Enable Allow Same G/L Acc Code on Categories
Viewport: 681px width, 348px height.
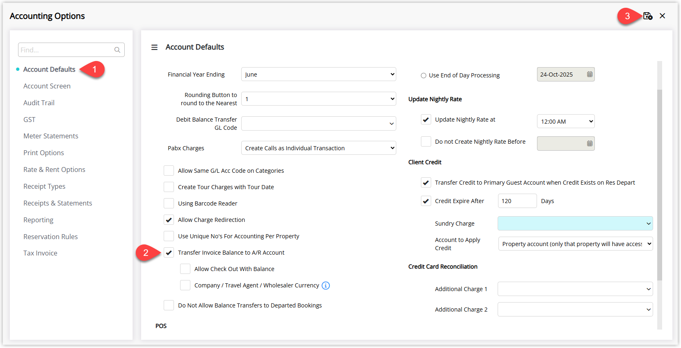click(169, 170)
